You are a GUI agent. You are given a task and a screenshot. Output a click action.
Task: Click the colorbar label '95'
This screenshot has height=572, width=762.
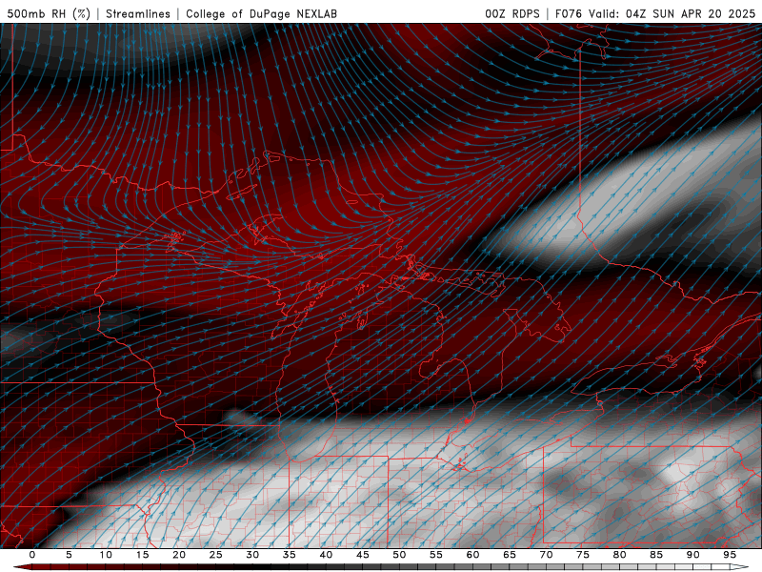point(730,555)
